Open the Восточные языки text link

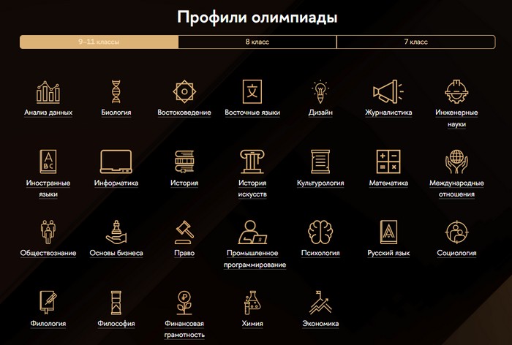252,113
